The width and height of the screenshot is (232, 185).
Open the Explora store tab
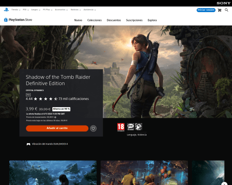point(152,20)
